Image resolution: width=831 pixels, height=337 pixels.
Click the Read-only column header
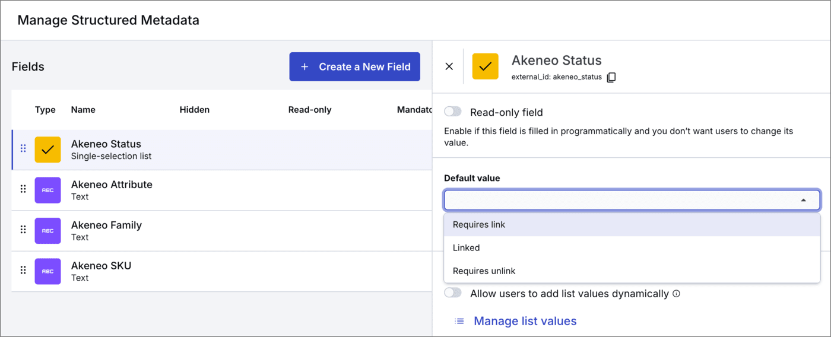[x=310, y=110]
